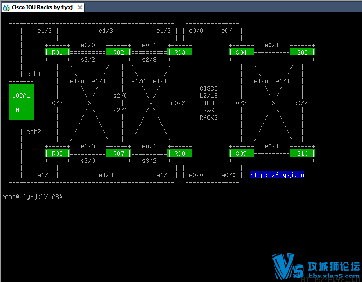Viewport: 362px width, 282px height.
Task: Click switch node S04
Action: pos(241,52)
